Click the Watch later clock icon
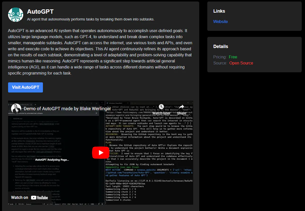The height and width of the screenshot is (211, 305). coord(161,107)
